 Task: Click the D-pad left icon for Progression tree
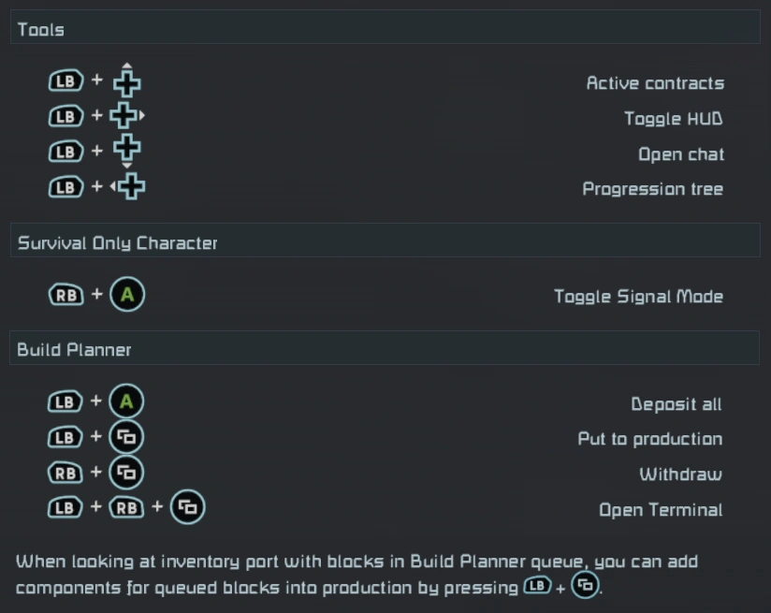130,186
